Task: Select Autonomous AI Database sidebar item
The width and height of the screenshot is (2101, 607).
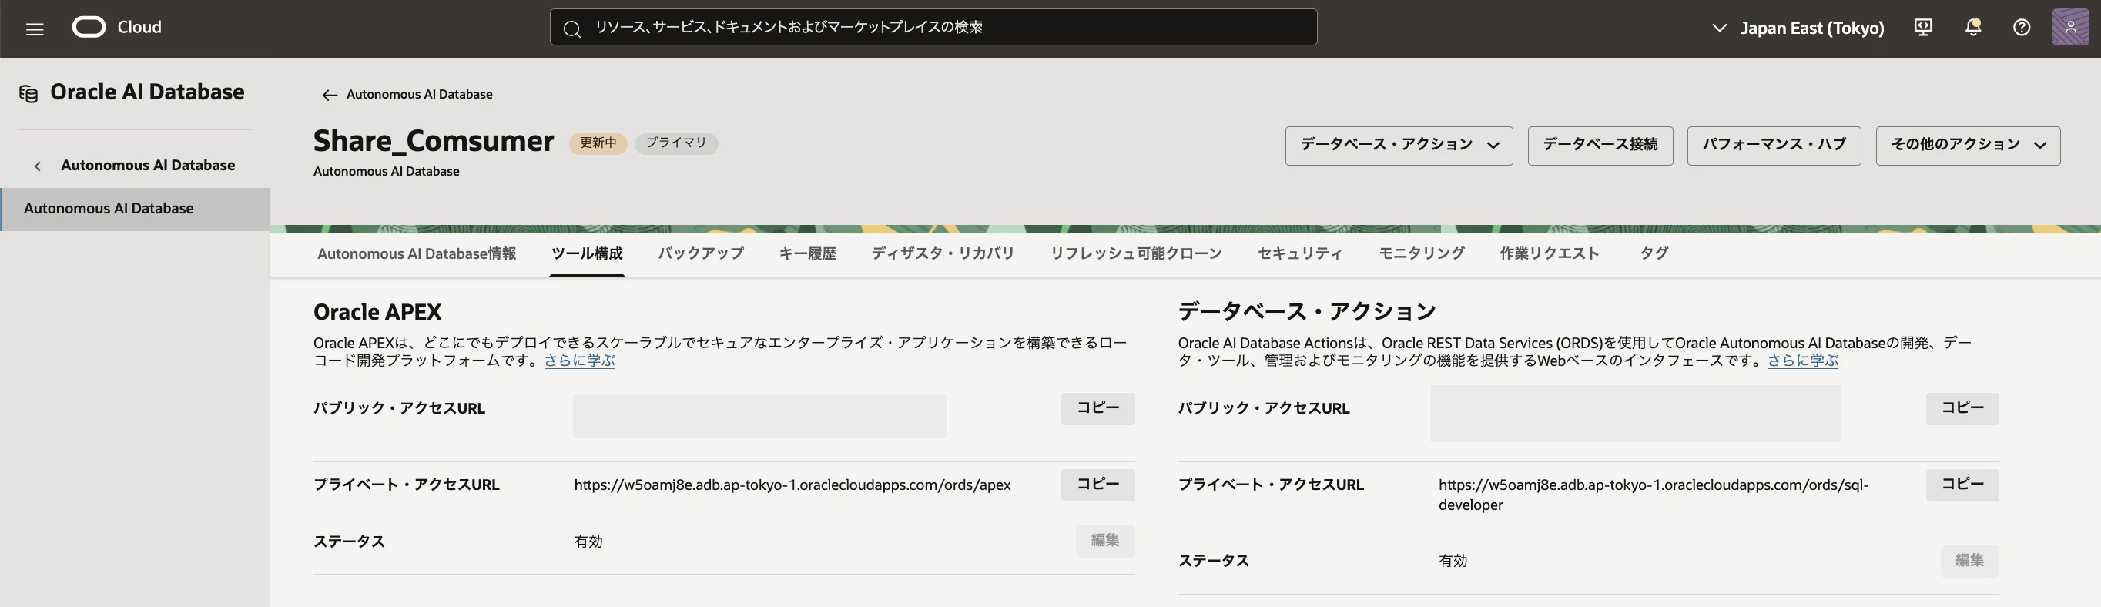Action: (136, 209)
